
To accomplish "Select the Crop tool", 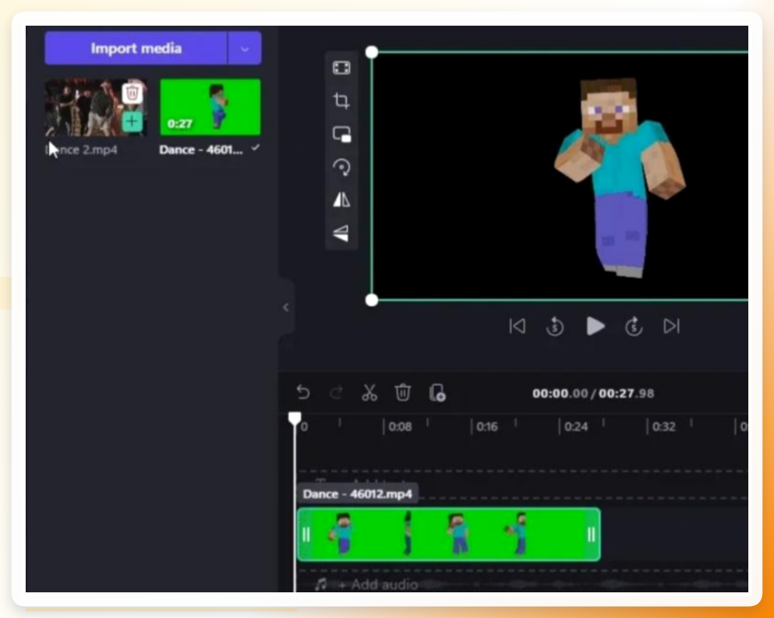I will pyautogui.click(x=341, y=100).
